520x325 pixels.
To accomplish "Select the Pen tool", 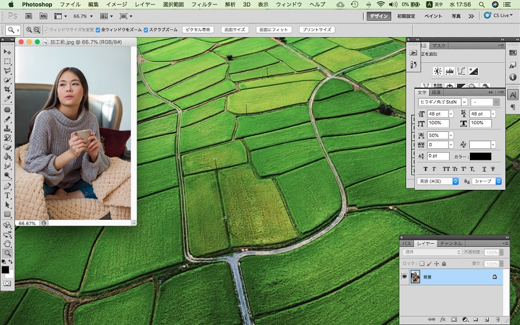I will [7, 186].
